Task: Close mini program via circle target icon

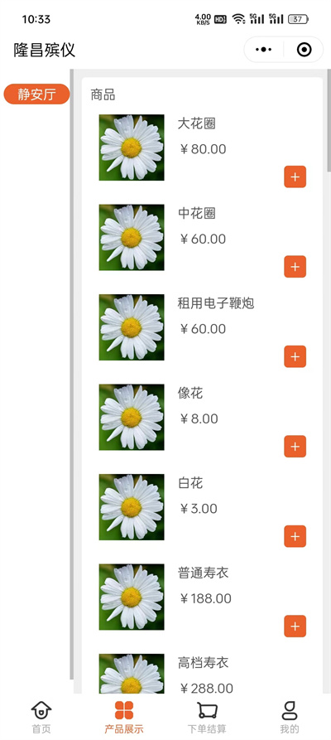Action: click(305, 50)
